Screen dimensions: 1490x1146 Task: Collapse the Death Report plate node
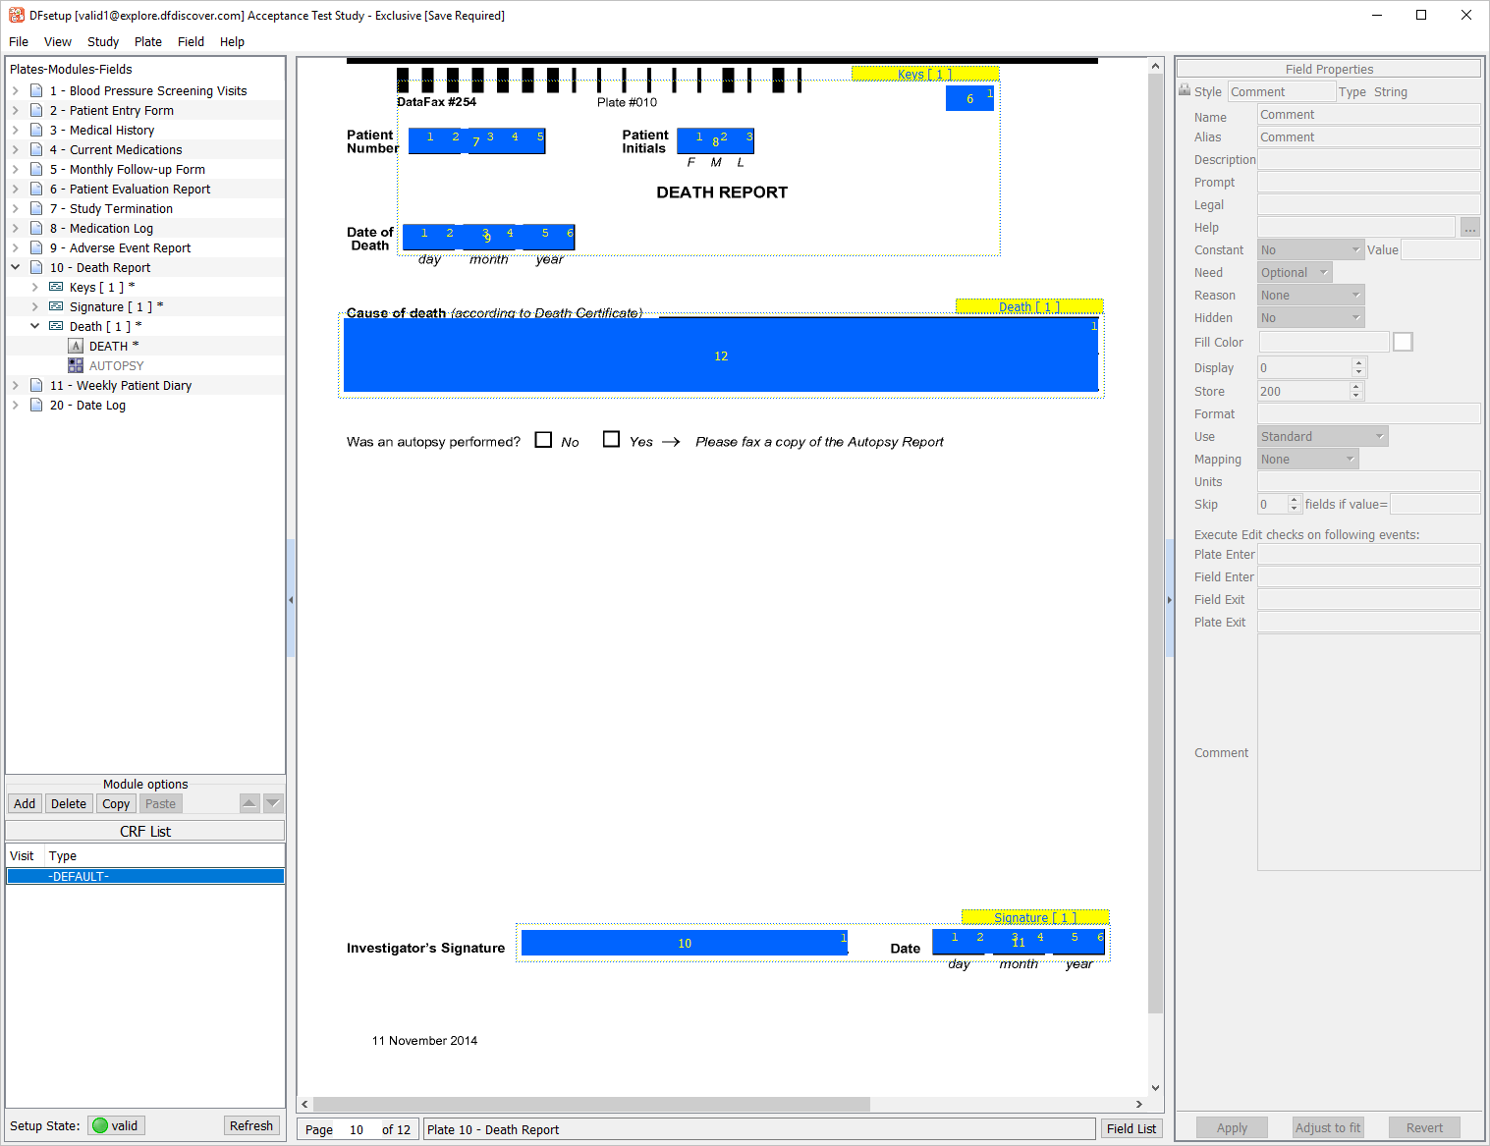(16, 267)
